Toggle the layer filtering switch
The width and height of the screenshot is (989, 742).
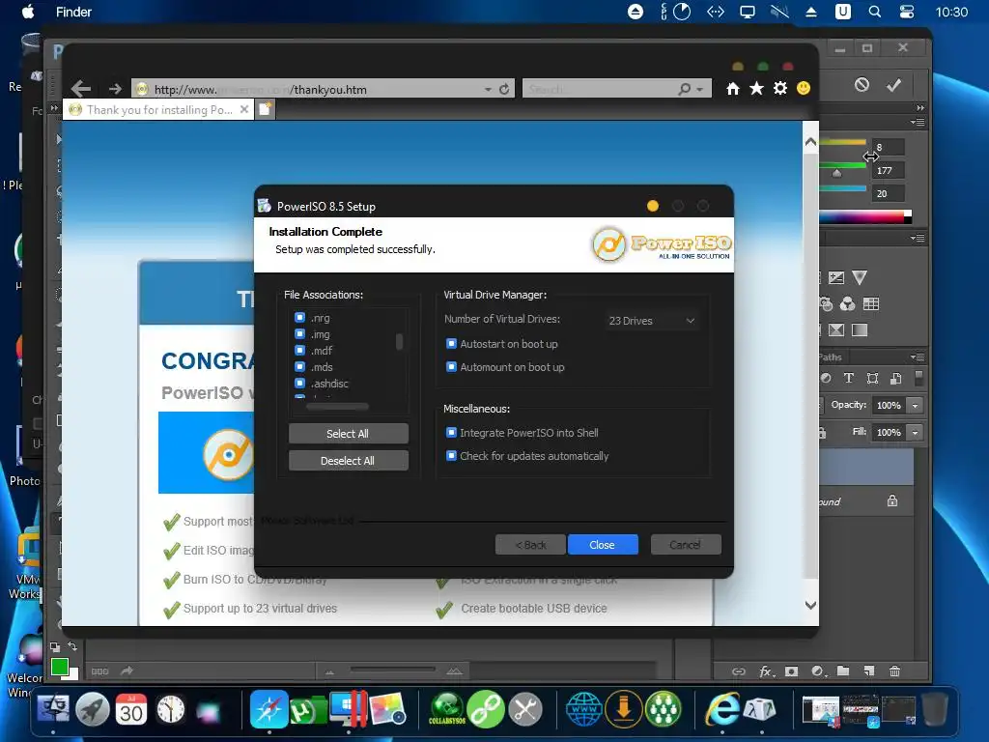click(919, 378)
